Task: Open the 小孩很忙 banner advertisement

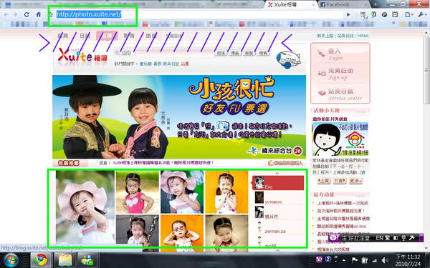Action: 179,116
